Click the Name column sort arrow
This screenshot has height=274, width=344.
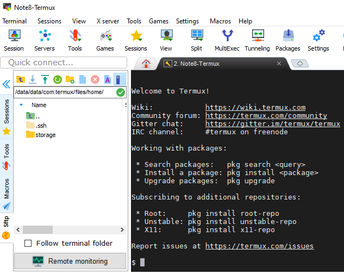tap(21, 105)
